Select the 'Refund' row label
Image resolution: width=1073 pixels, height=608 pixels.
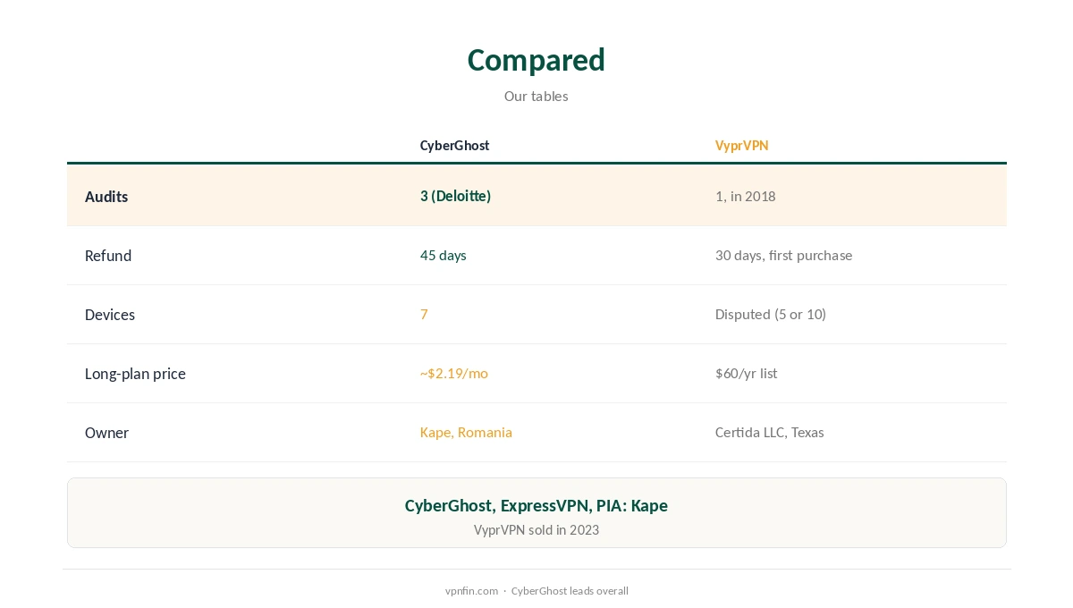click(108, 256)
